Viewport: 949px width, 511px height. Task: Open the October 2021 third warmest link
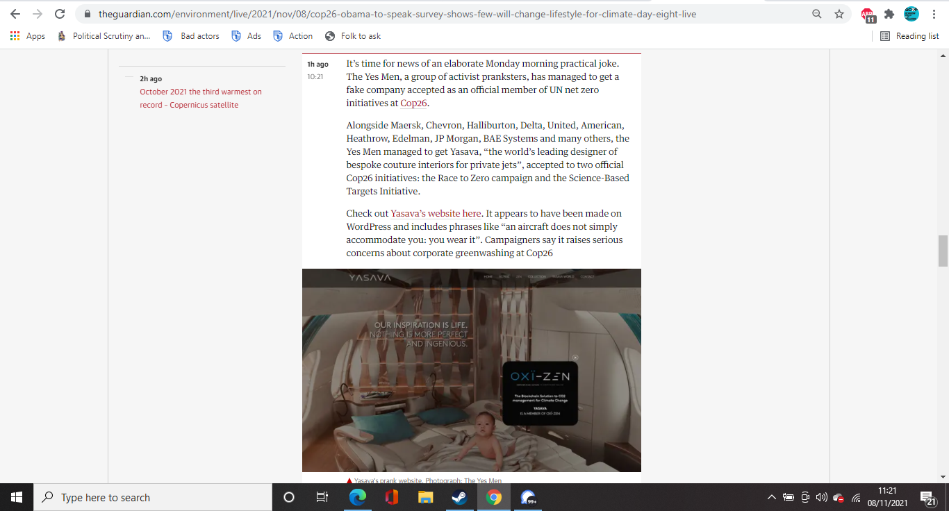coord(201,99)
